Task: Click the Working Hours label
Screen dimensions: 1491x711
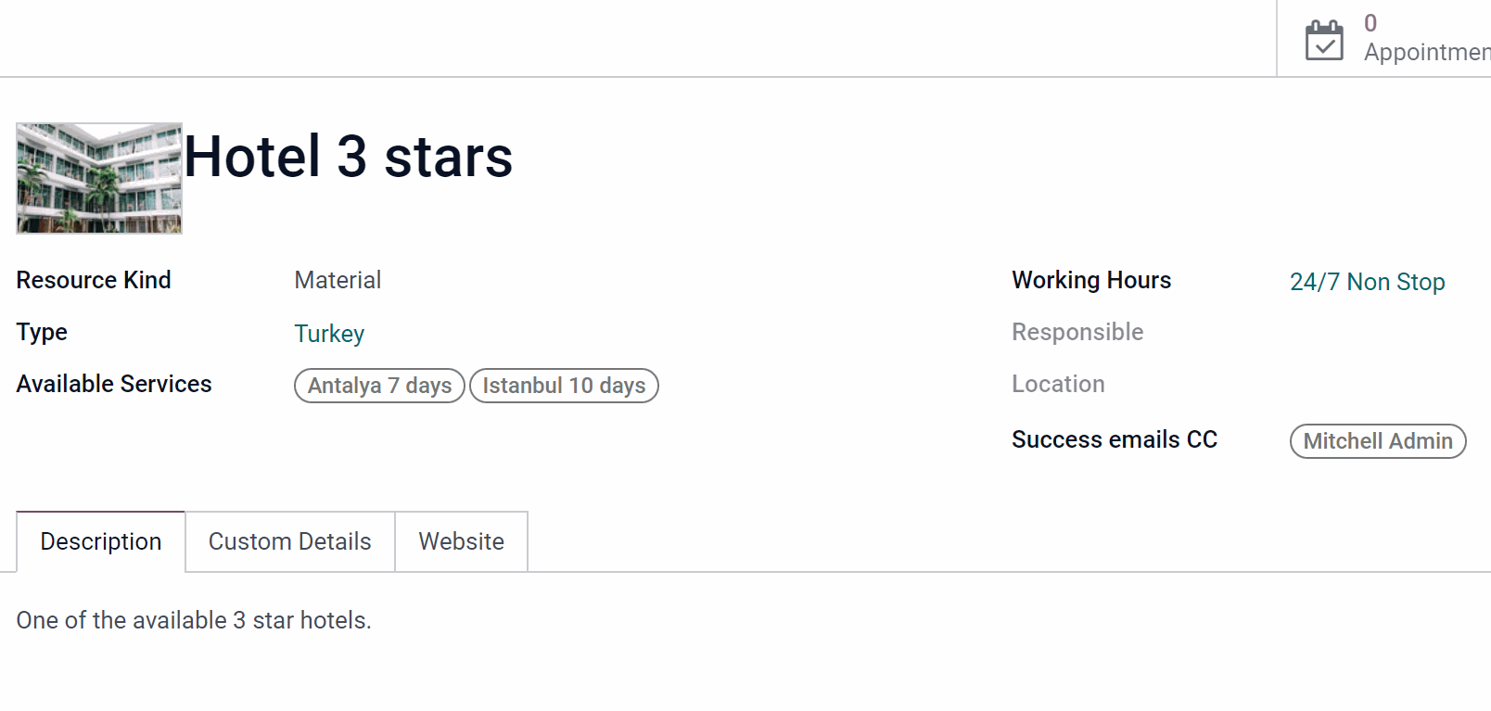Action: 1091,280
